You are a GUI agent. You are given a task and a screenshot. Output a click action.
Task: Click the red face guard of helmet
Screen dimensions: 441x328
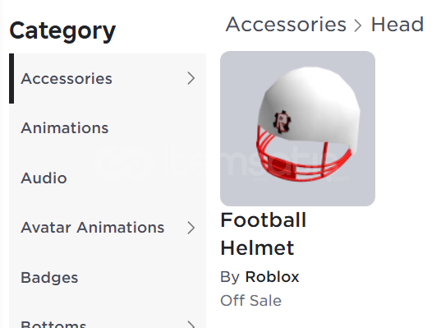coord(302,160)
